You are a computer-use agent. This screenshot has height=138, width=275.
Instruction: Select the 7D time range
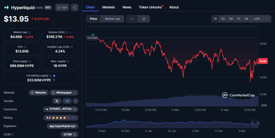coord(223,19)
